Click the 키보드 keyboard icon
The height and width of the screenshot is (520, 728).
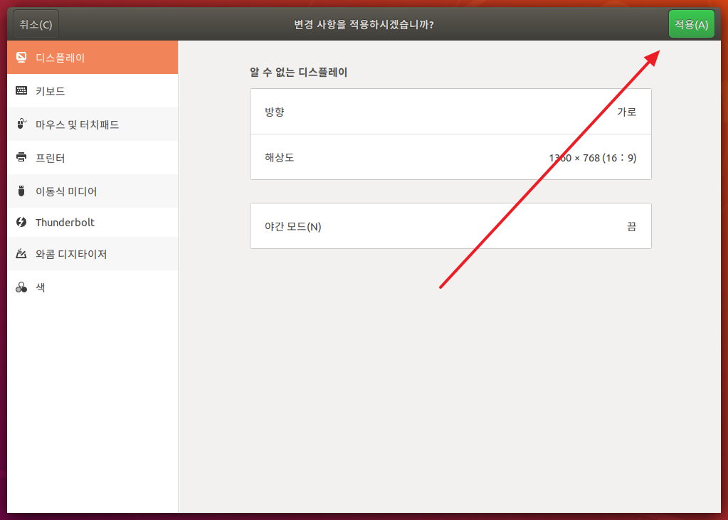[x=21, y=90]
